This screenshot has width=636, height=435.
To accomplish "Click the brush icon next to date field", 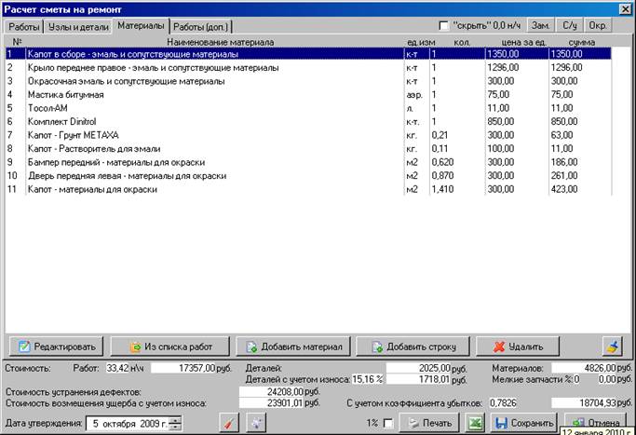I will (x=229, y=424).
